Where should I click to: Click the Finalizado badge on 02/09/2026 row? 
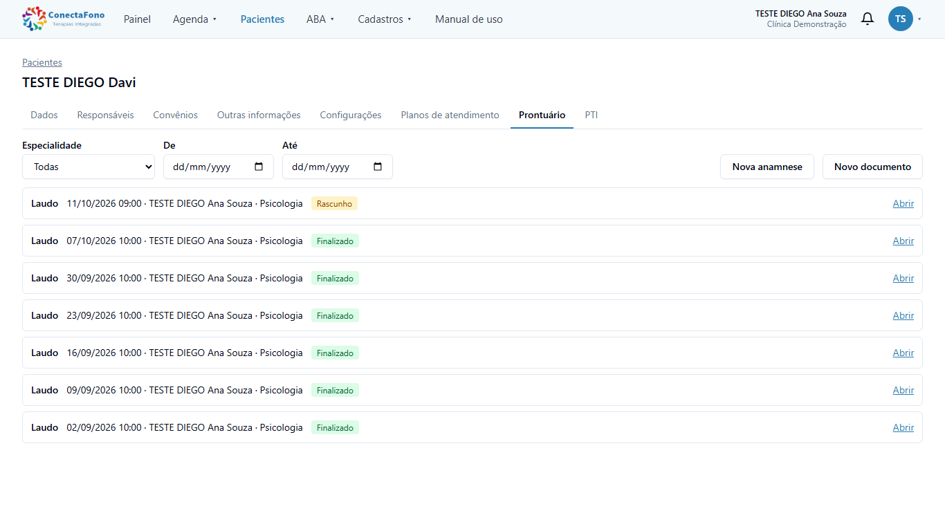point(335,428)
